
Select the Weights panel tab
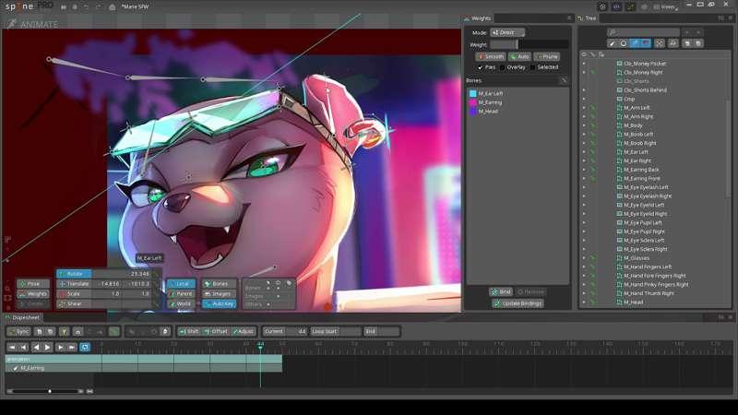478,18
